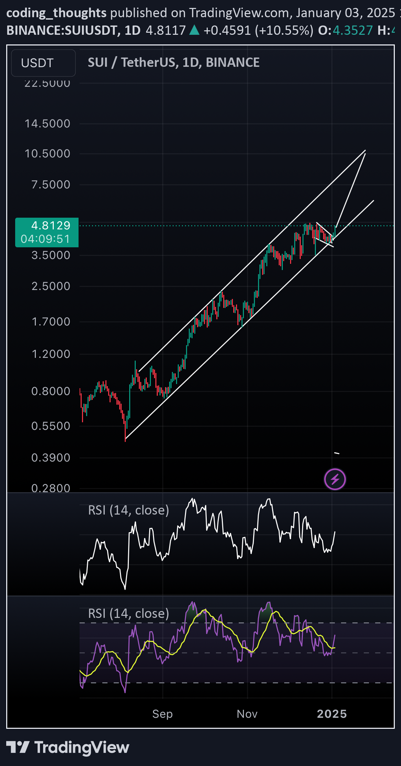The height and width of the screenshot is (766, 401).
Task: Click the TradingView logo at bottom
Action: tap(68, 747)
